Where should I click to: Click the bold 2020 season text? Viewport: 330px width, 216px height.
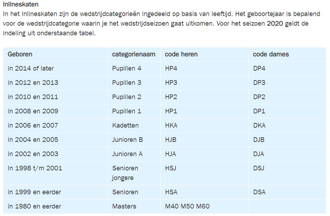pos(275,23)
